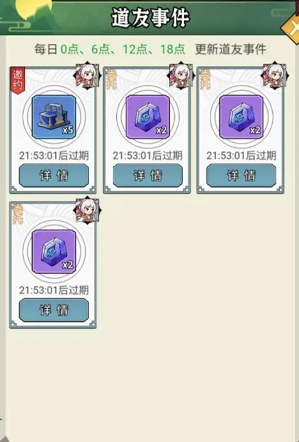299x442 pixels.
Task: Tap the red 邀约 ribbon tag
Action: point(18,80)
